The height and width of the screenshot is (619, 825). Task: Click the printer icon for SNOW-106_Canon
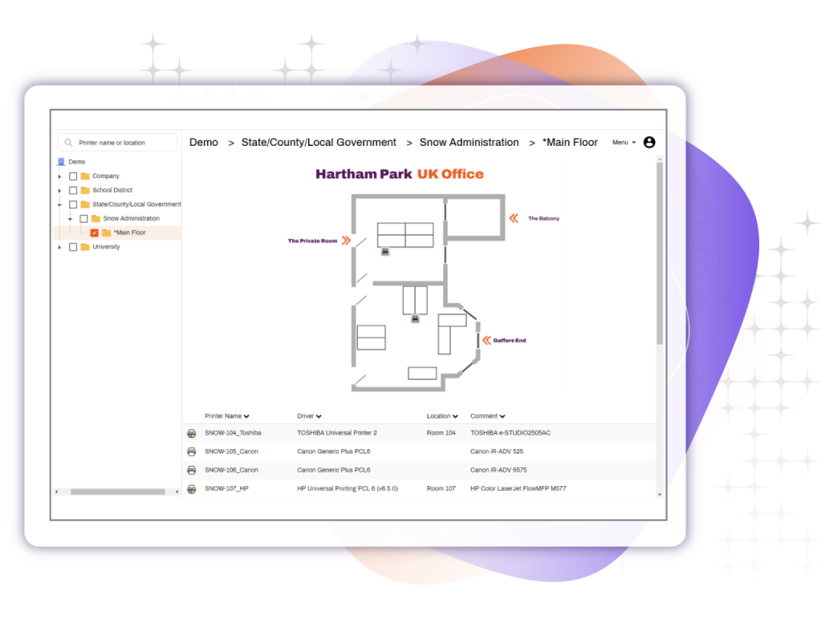pos(192,470)
